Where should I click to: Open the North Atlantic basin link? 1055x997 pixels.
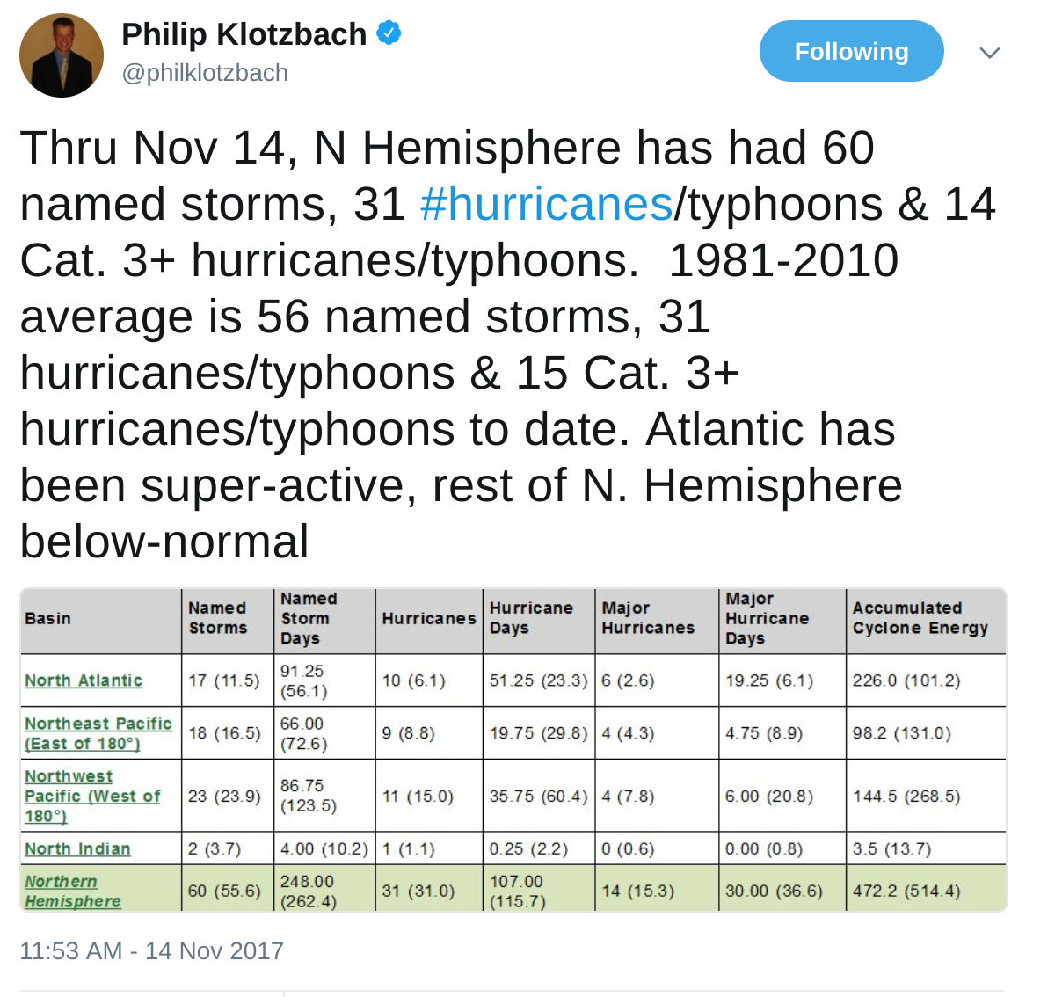point(84,680)
